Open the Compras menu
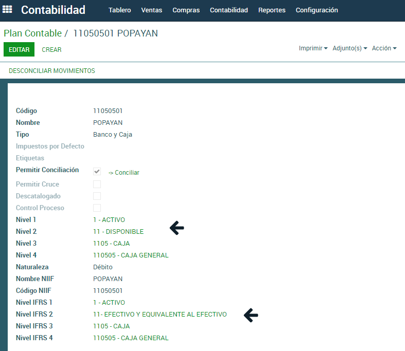This screenshot has height=351, width=405. click(x=186, y=10)
